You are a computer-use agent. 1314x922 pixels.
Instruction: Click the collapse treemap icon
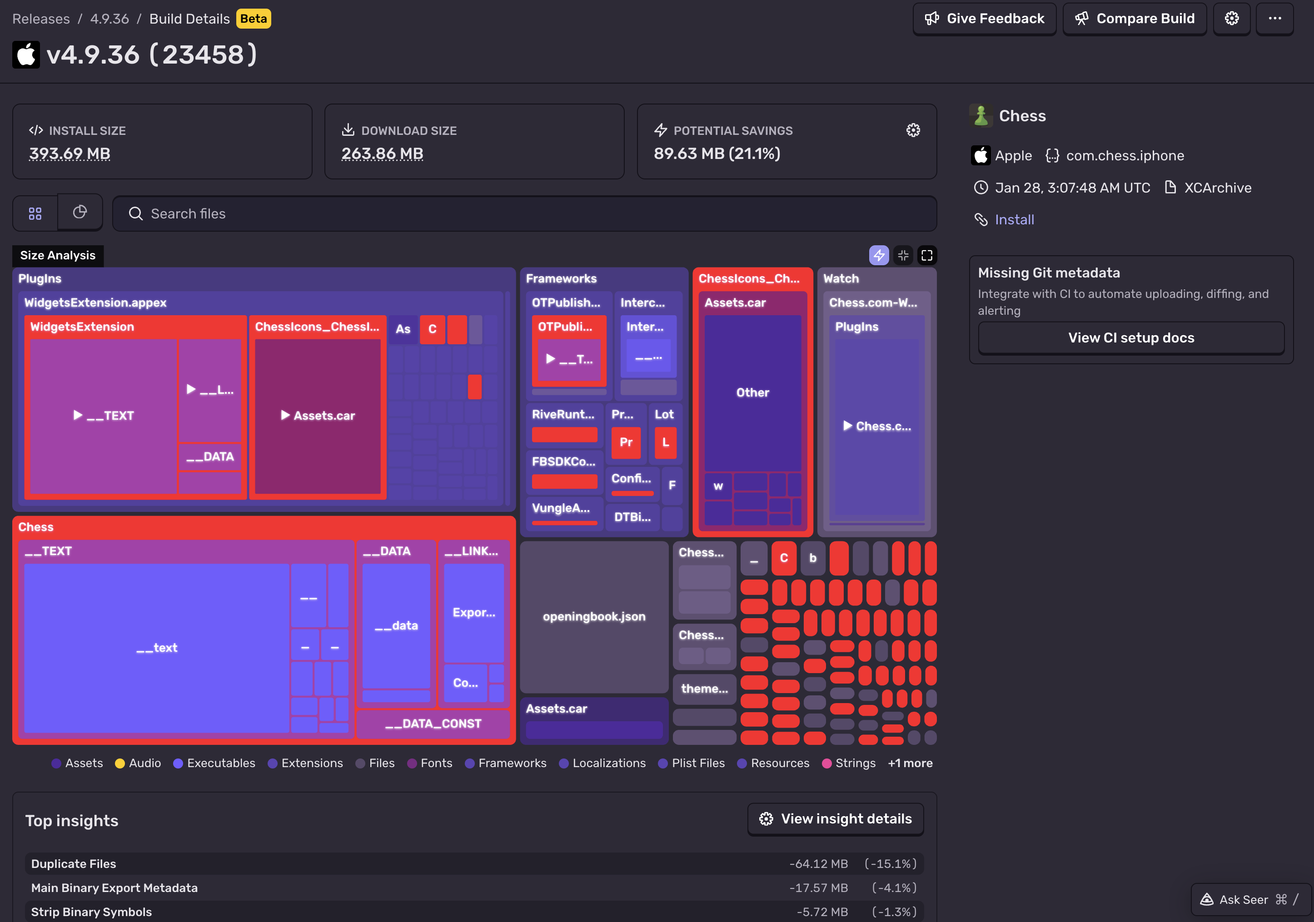(903, 256)
